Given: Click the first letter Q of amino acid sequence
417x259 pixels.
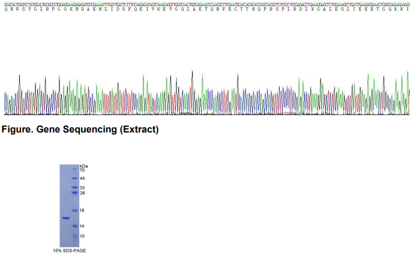Looking at the screenshot, I should (x=5, y=10).
